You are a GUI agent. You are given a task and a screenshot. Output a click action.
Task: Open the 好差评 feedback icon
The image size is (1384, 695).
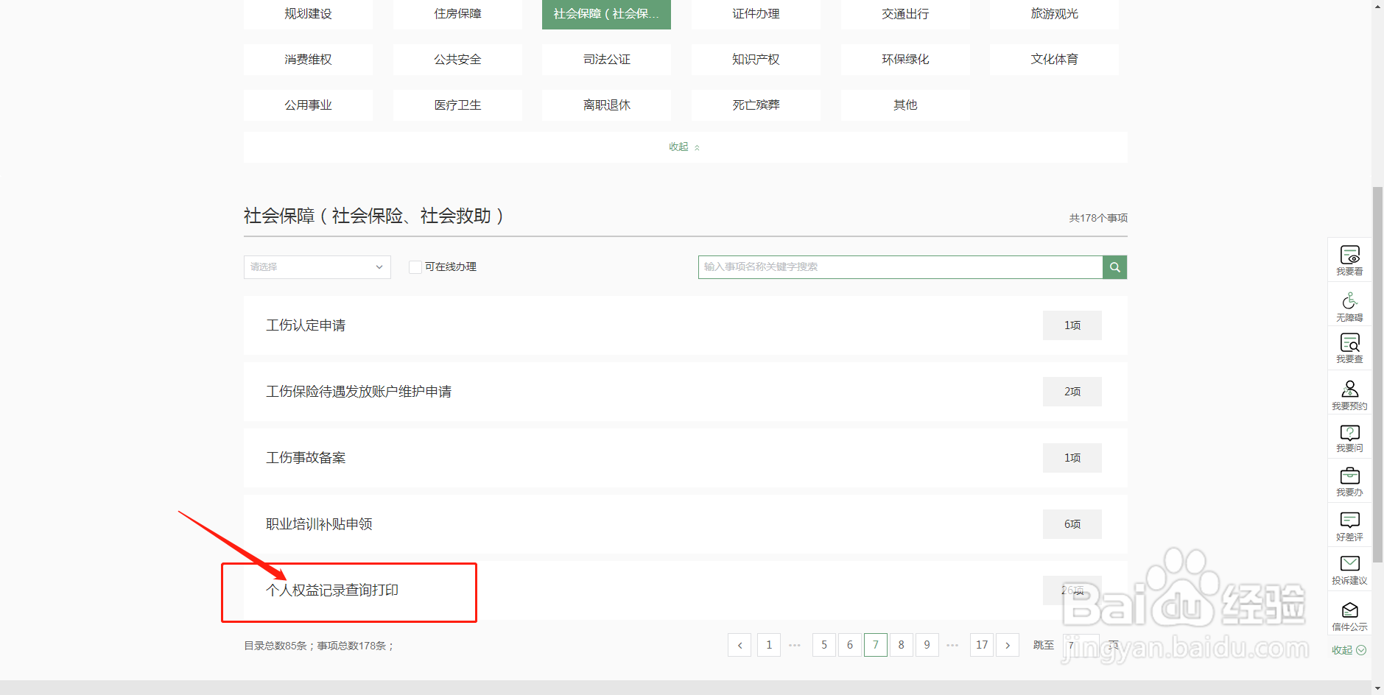(x=1349, y=525)
